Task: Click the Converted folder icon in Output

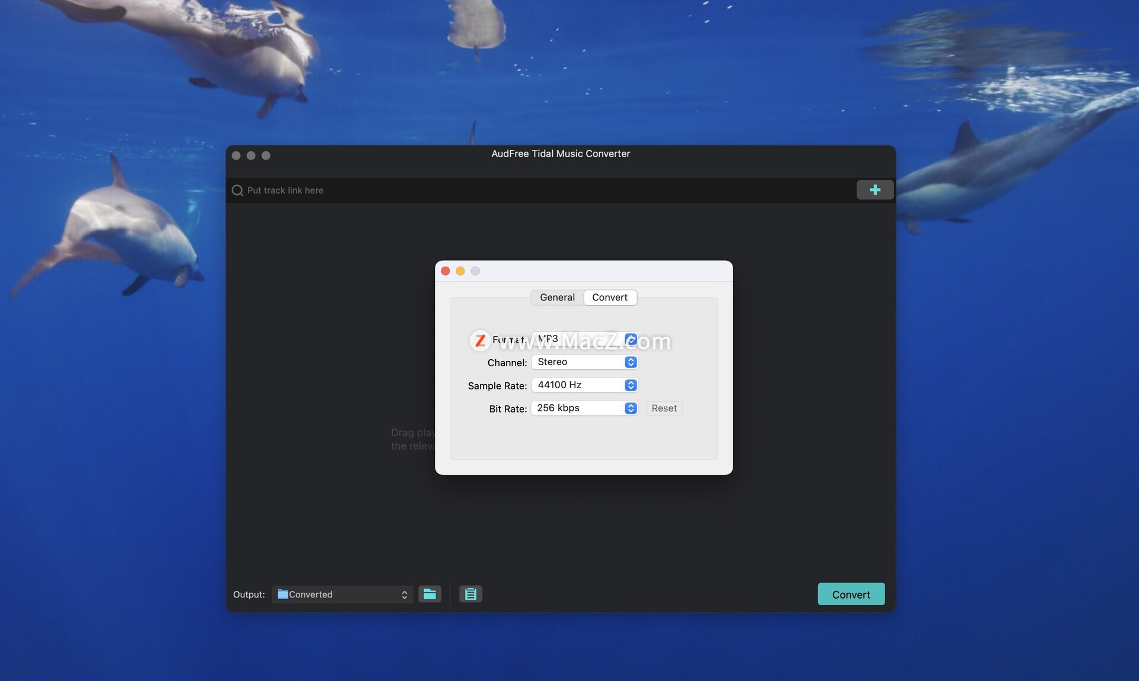Action: pyautogui.click(x=283, y=594)
